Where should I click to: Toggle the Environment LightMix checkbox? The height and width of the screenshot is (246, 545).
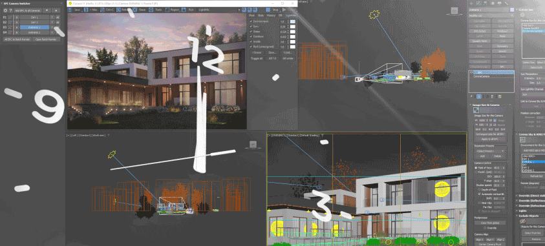(x=251, y=21)
